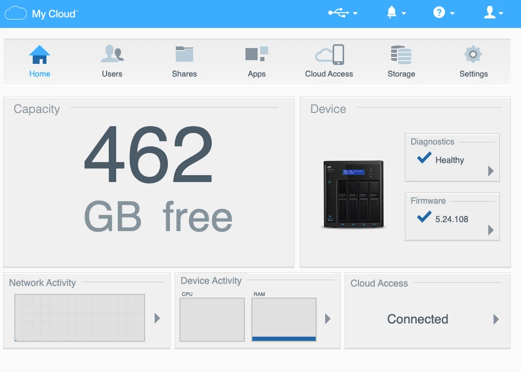The image size is (521, 372).
Task: Open the Users page icon
Action: (112, 53)
